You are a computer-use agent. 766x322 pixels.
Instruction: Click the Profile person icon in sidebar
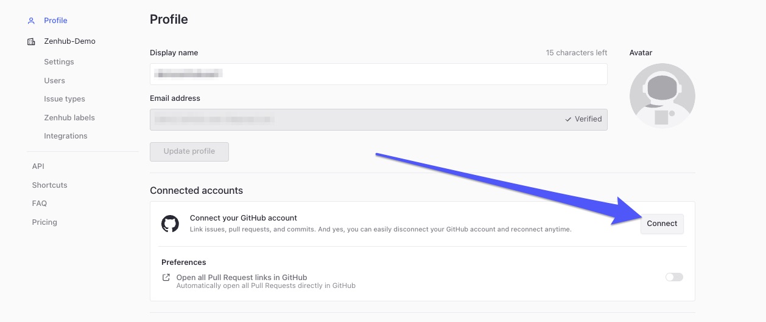click(x=32, y=21)
